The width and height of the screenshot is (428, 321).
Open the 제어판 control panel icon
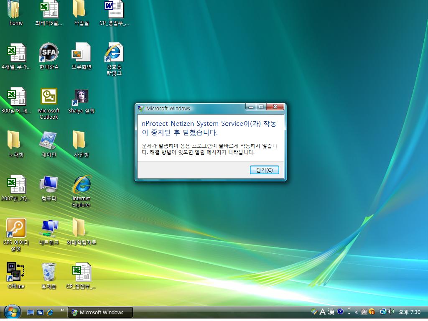tap(48, 144)
